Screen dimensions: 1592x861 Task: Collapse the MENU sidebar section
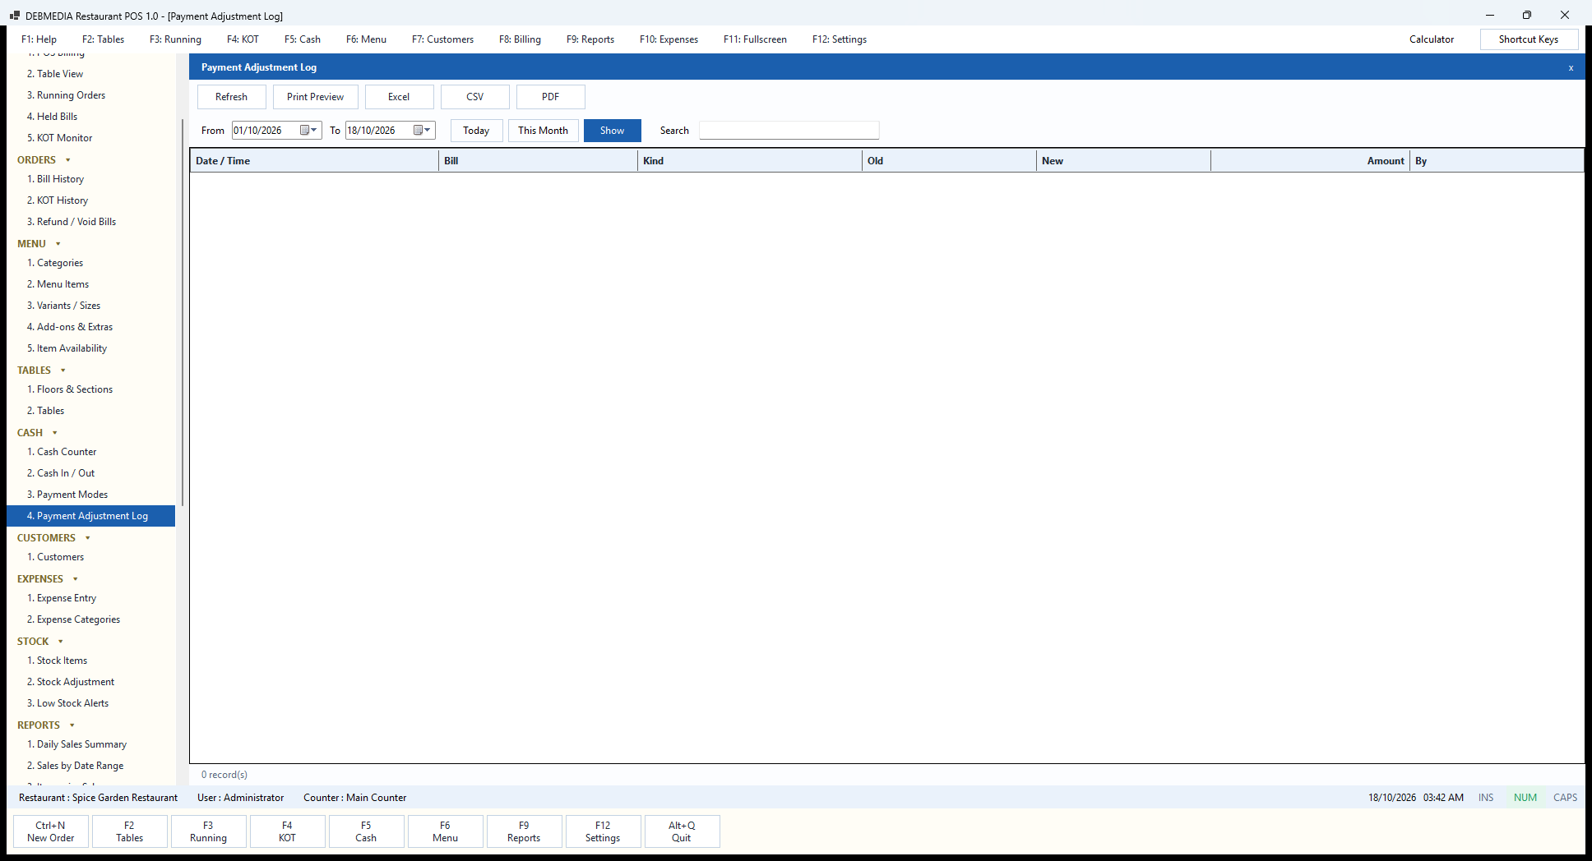pyautogui.click(x=58, y=244)
